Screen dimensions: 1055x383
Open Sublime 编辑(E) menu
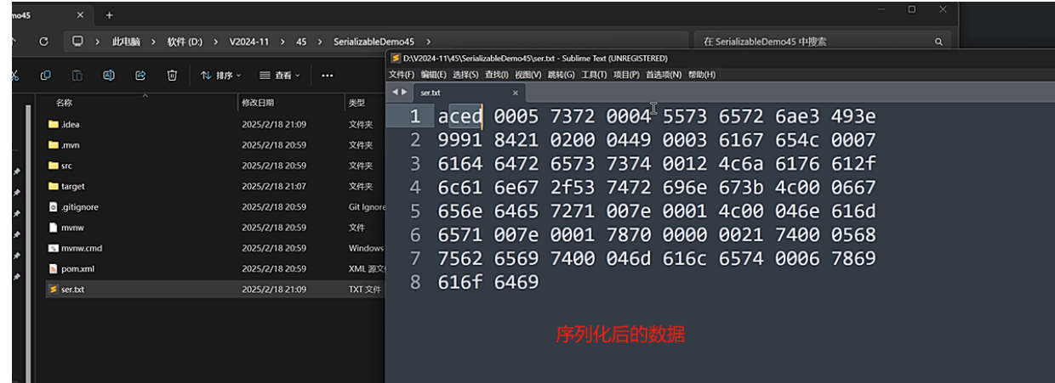click(433, 75)
